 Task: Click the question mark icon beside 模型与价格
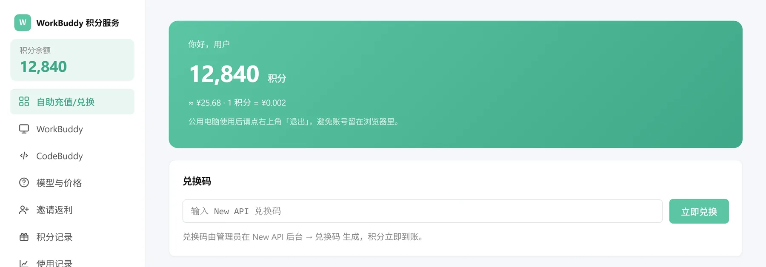point(24,183)
